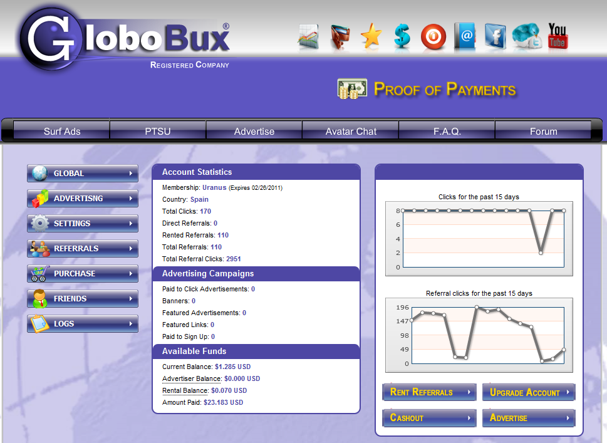The width and height of the screenshot is (607, 443).
Task: Expand the Referrals sidebar menu arrow
Action: tap(131, 249)
